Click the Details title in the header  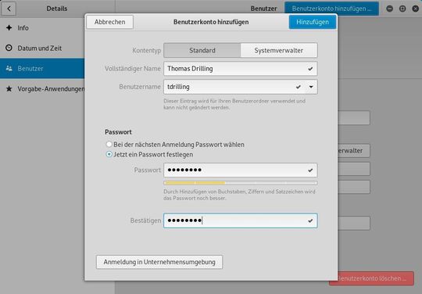click(x=57, y=9)
